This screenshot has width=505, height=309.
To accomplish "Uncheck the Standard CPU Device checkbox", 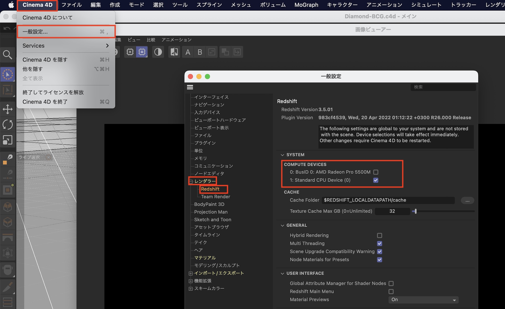I will pyautogui.click(x=376, y=180).
